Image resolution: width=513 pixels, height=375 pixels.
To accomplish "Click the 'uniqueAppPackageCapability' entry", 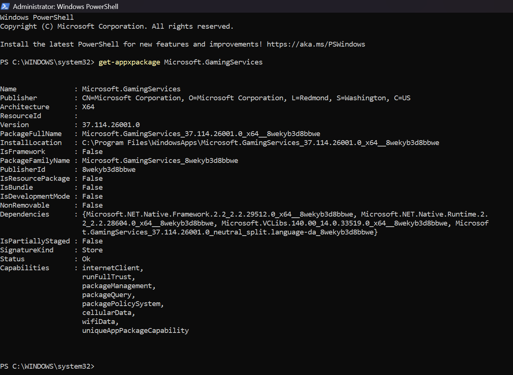I will [135, 331].
